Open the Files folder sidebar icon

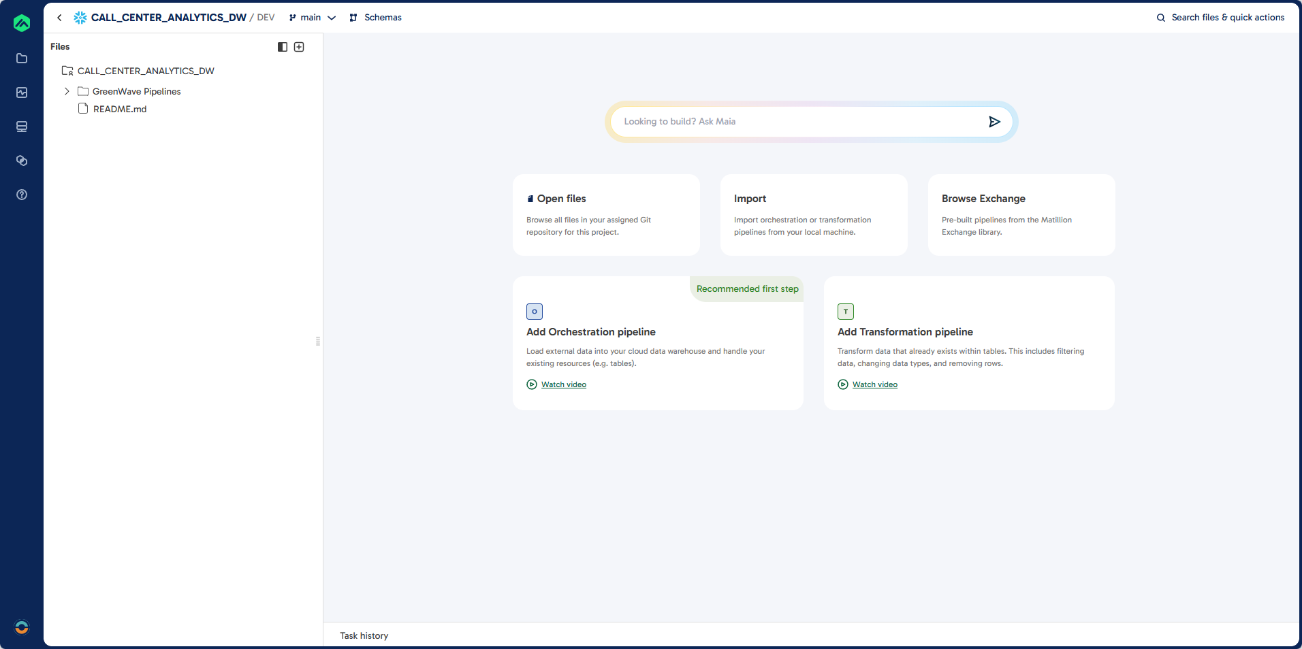coord(22,59)
